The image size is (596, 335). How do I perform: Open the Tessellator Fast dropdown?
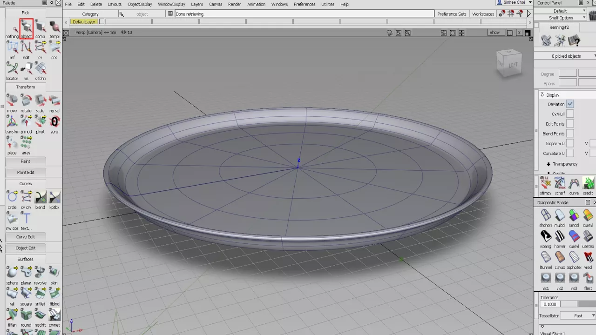578,315
